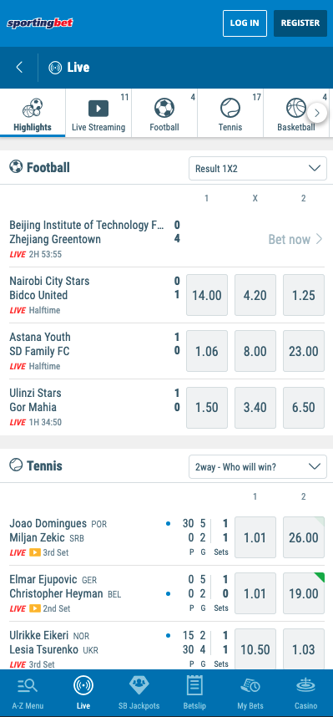Open live stream for Joao Domingues match
Viewport: 333px width, 717px height.
(x=35, y=552)
